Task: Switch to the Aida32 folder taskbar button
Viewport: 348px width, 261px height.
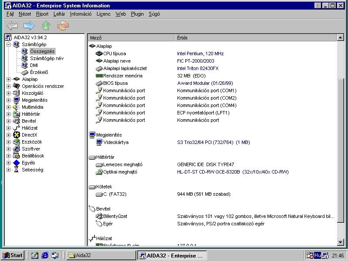Action: click(101, 255)
